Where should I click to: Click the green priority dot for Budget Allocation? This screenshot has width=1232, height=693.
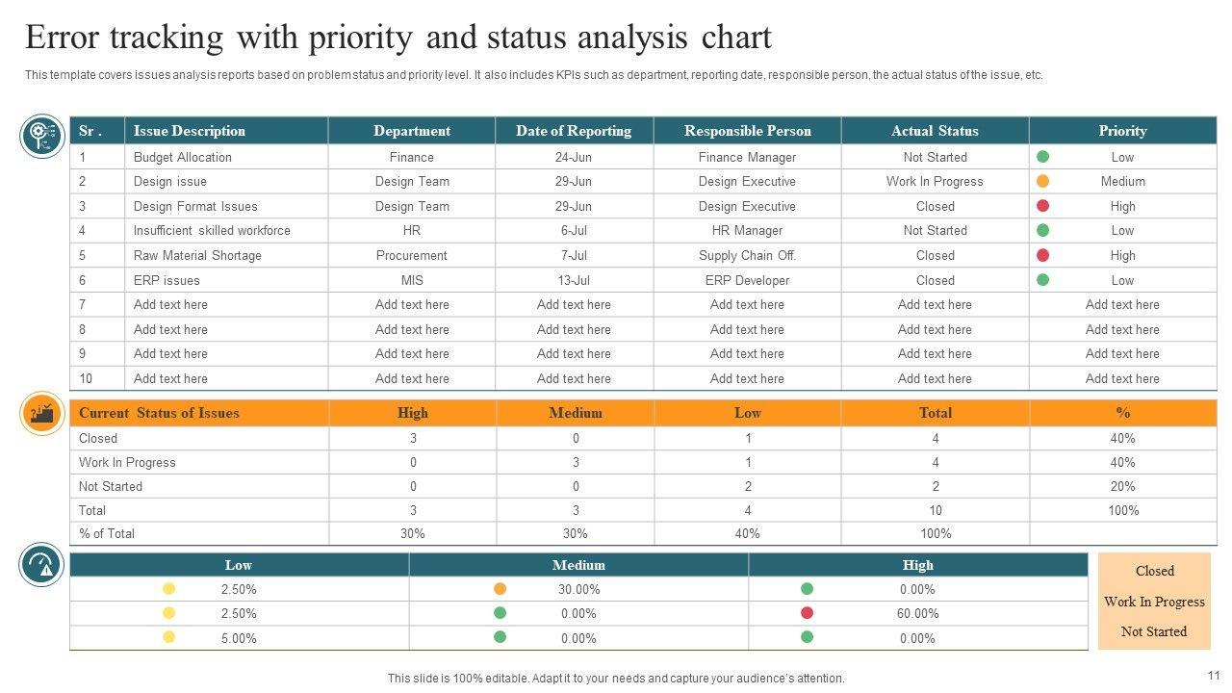(x=1042, y=157)
